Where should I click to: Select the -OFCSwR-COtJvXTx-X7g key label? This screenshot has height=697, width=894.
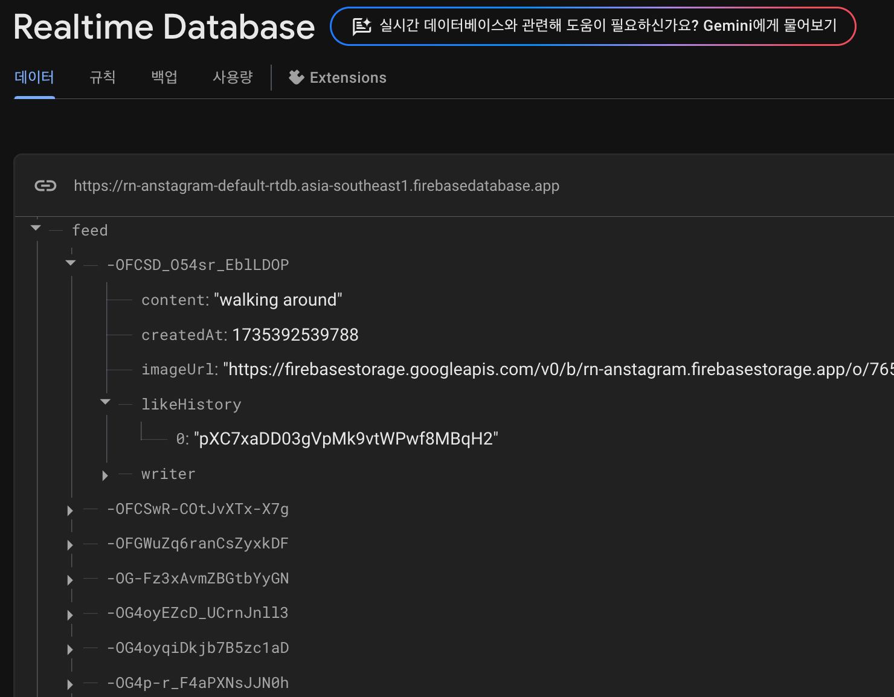pyautogui.click(x=198, y=509)
